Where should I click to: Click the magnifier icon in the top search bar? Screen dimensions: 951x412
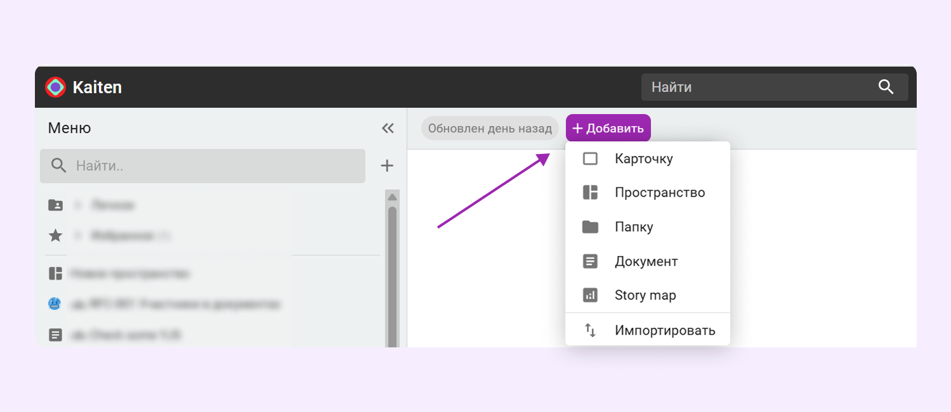point(886,87)
